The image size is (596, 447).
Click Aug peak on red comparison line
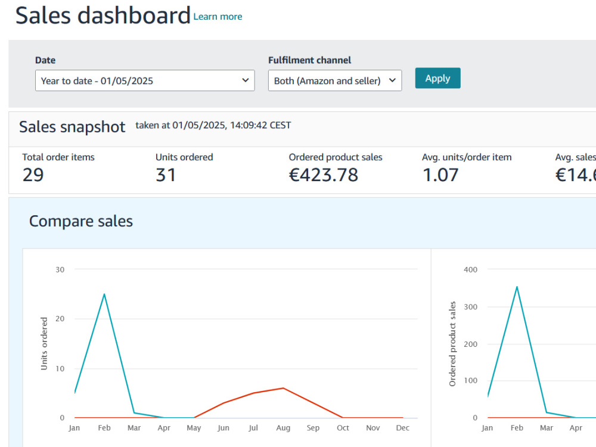(x=283, y=388)
